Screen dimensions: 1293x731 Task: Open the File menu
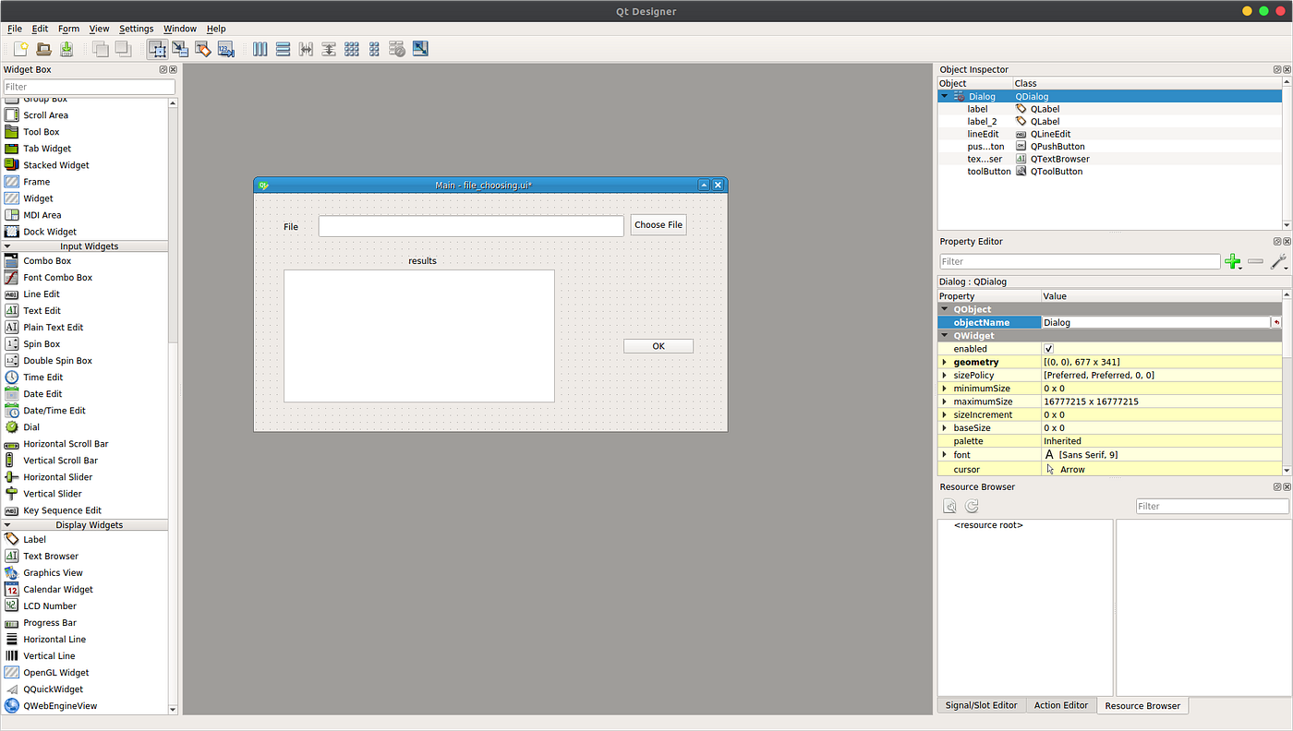[15, 29]
